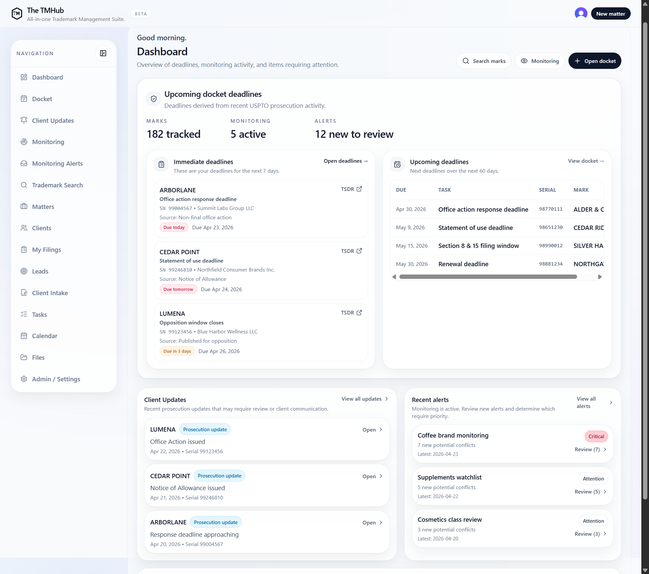Viewport: 649px width, 574px height.
Task: Switch to the Tasks section
Action: [x=39, y=314]
